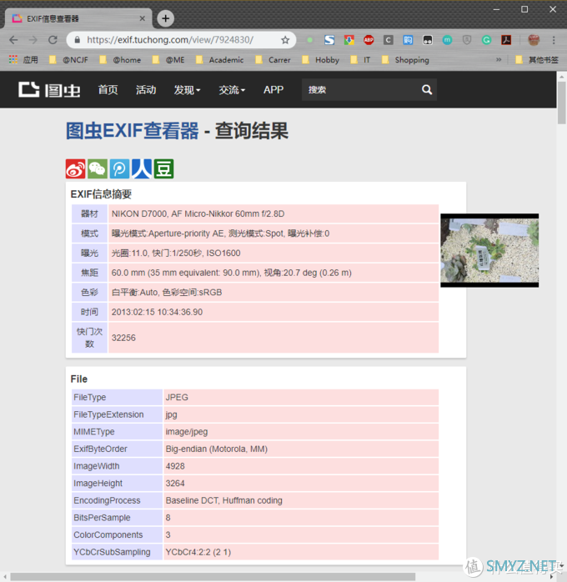Click the ImageHeight value 3264
The width and height of the screenshot is (567, 582).
tap(175, 484)
